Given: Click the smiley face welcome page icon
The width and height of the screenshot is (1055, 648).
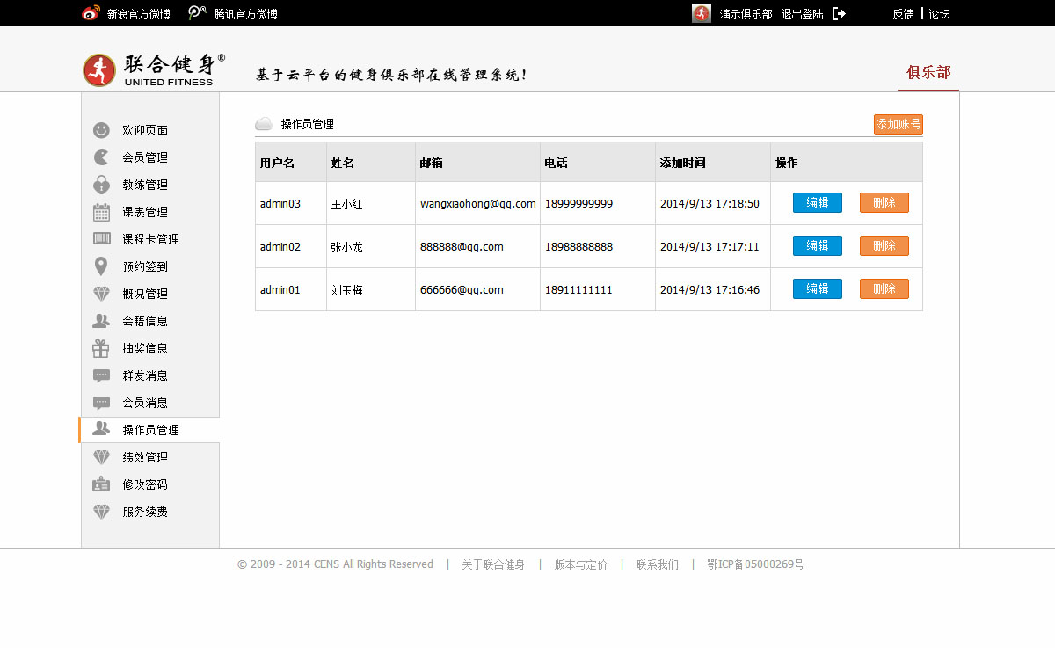Looking at the screenshot, I should [x=101, y=130].
